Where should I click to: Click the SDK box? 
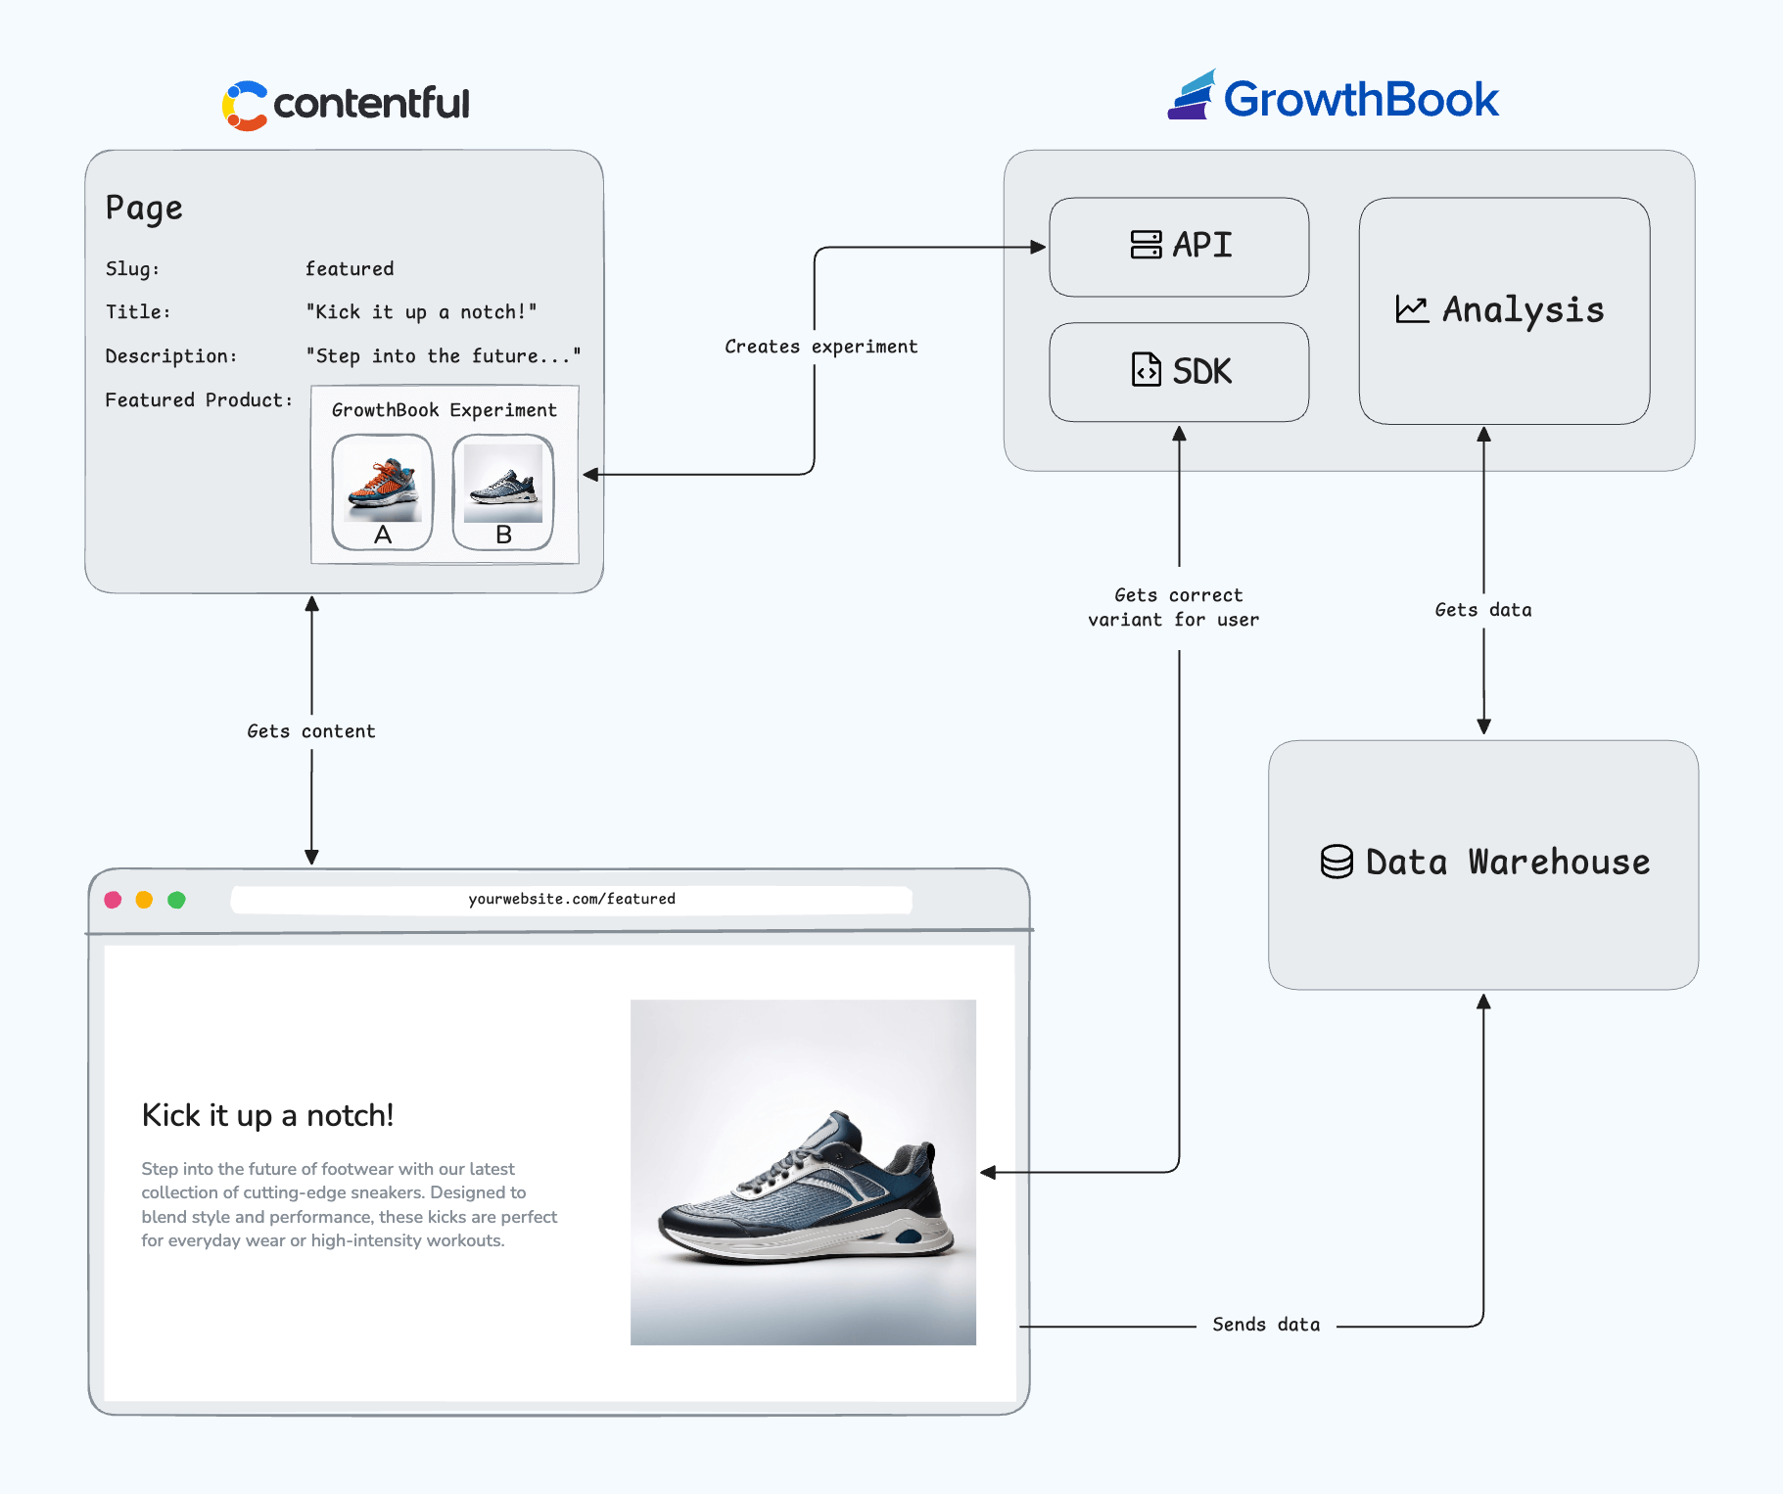[1179, 372]
